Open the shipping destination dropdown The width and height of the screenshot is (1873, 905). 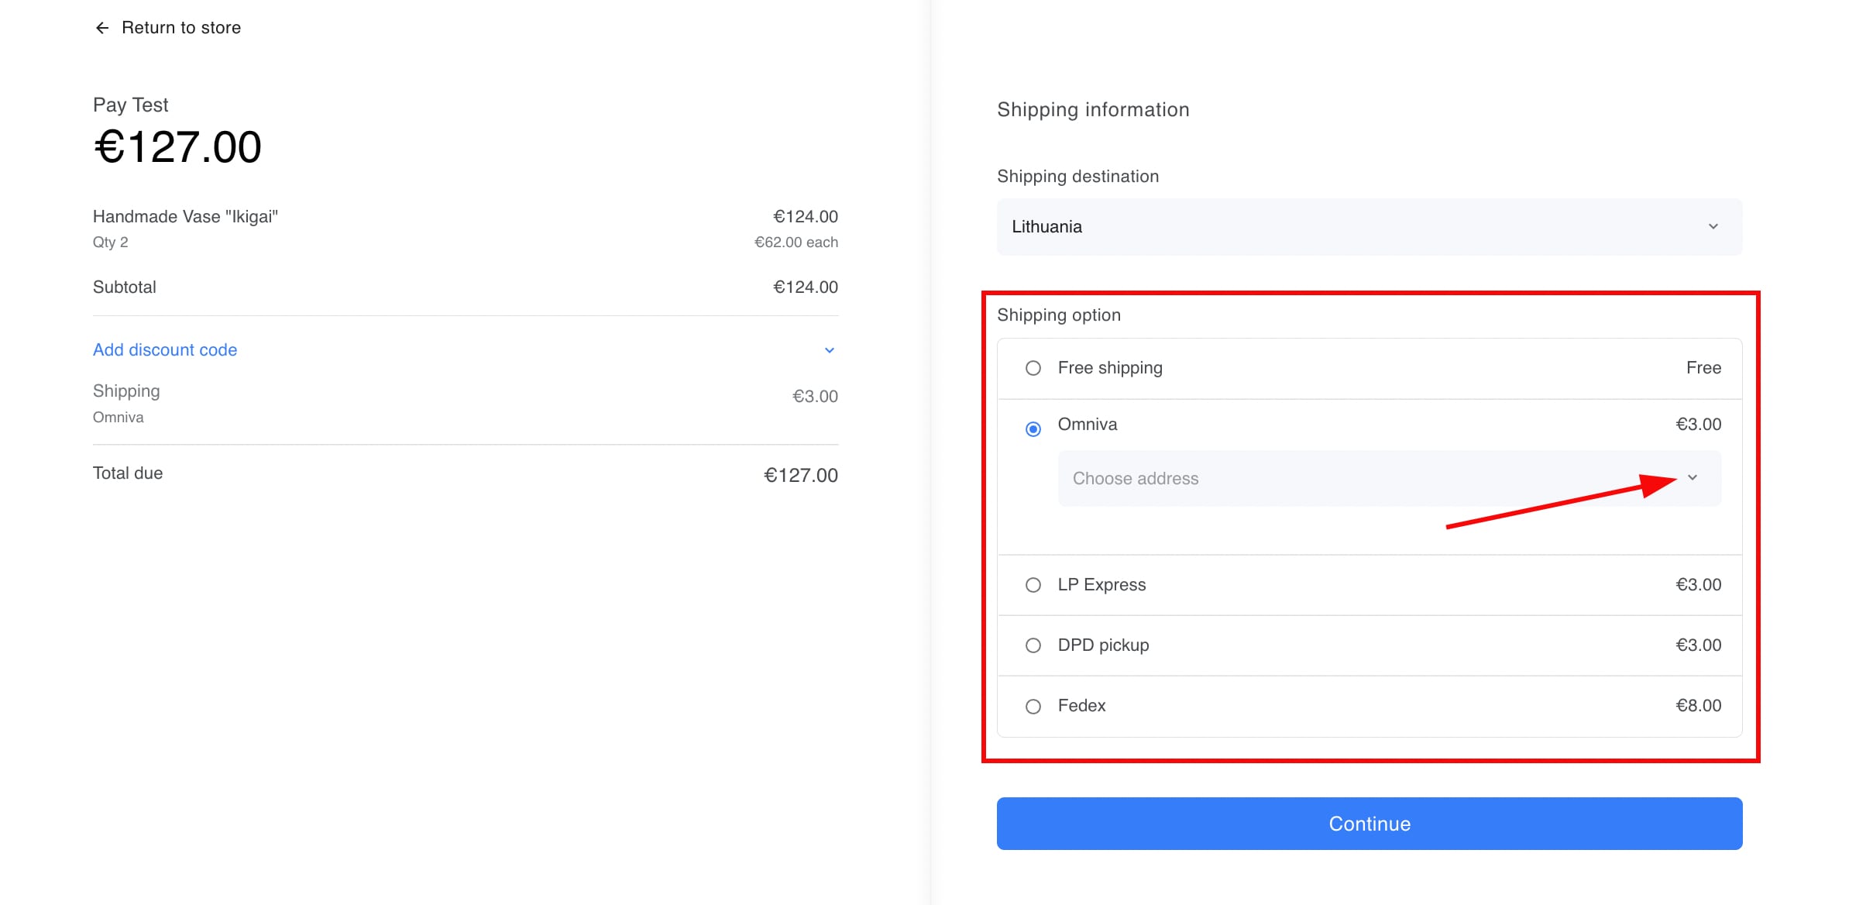[x=1368, y=226]
